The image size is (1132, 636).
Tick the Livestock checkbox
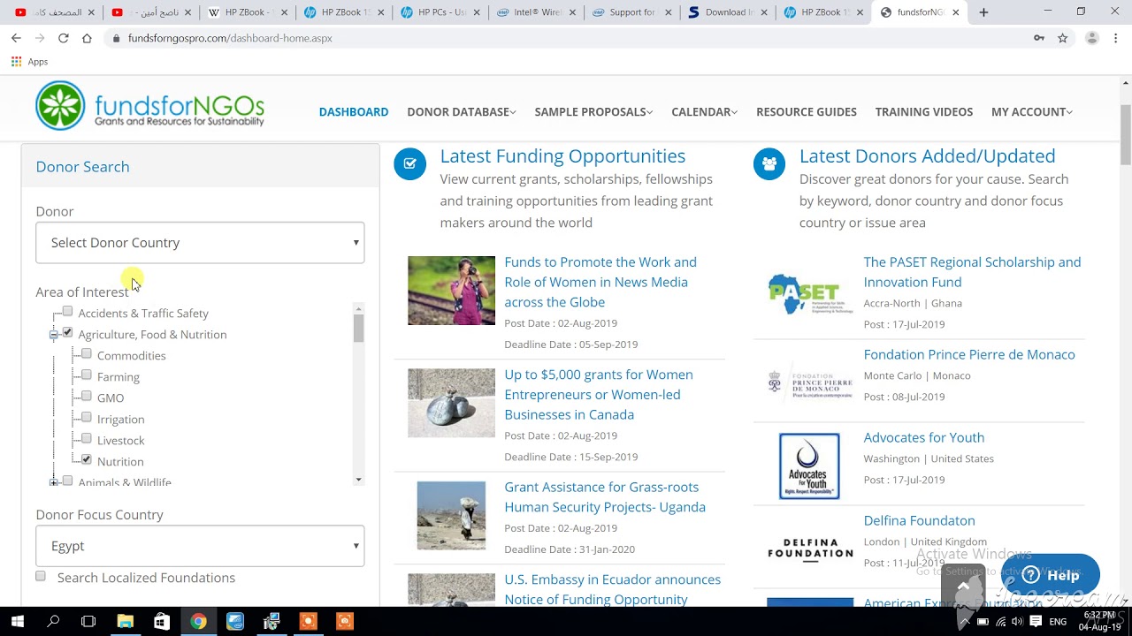point(86,439)
